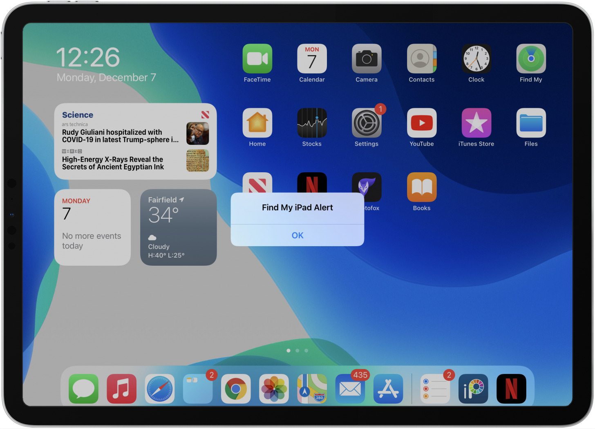The height and width of the screenshot is (429, 595).
Task: Open Settings showing the notification badge
Action: [x=367, y=123]
